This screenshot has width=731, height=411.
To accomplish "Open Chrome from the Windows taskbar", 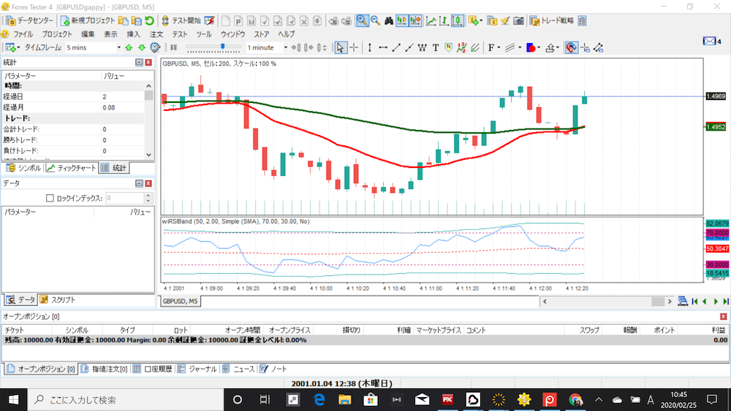I will 576,399.
